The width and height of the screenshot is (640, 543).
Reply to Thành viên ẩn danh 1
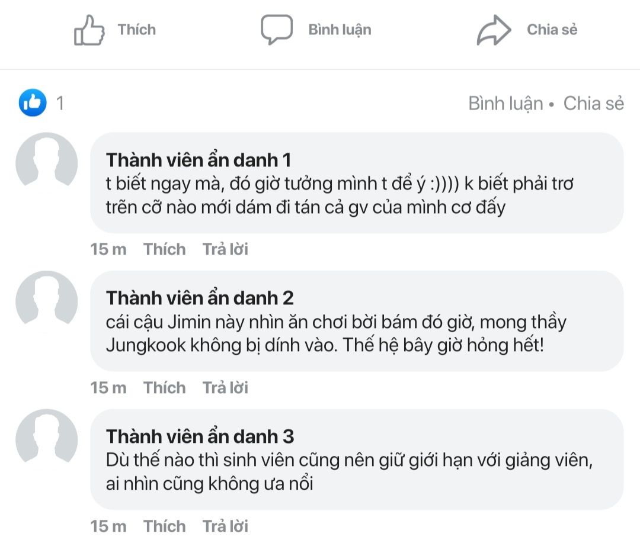tap(225, 249)
